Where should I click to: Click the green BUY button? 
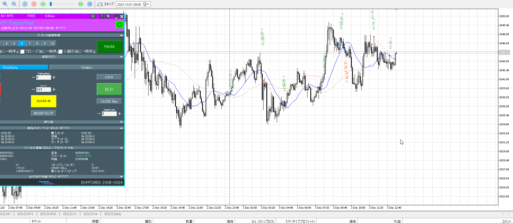coord(109,89)
